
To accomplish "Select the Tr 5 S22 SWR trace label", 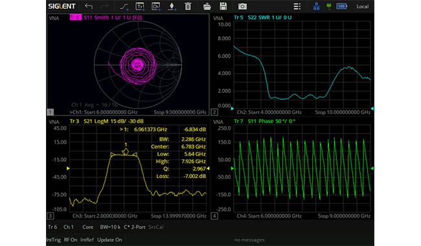I will (262, 17).
